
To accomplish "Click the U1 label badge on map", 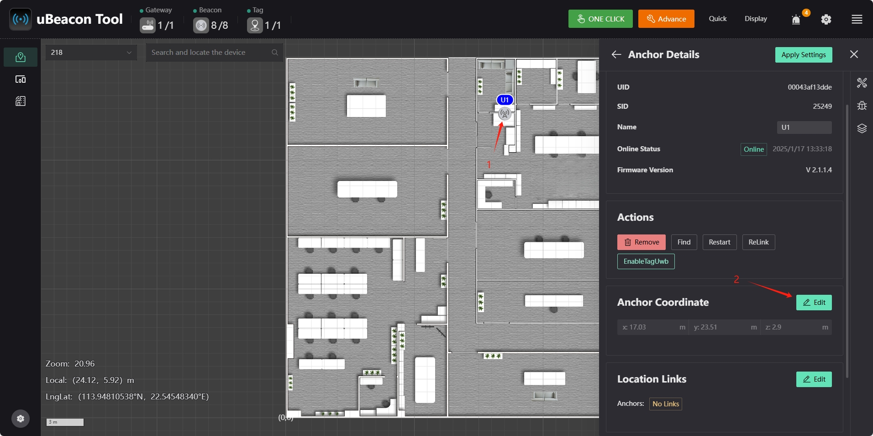I will [505, 100].
